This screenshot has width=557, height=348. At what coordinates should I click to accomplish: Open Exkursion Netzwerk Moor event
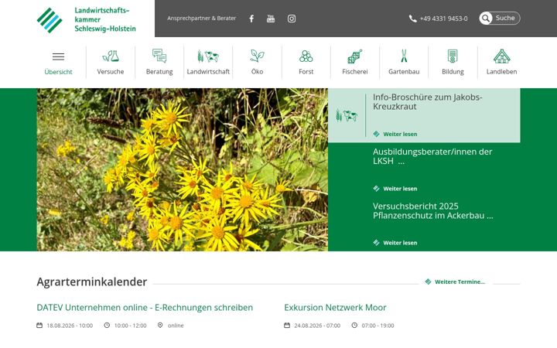[335, 308]
